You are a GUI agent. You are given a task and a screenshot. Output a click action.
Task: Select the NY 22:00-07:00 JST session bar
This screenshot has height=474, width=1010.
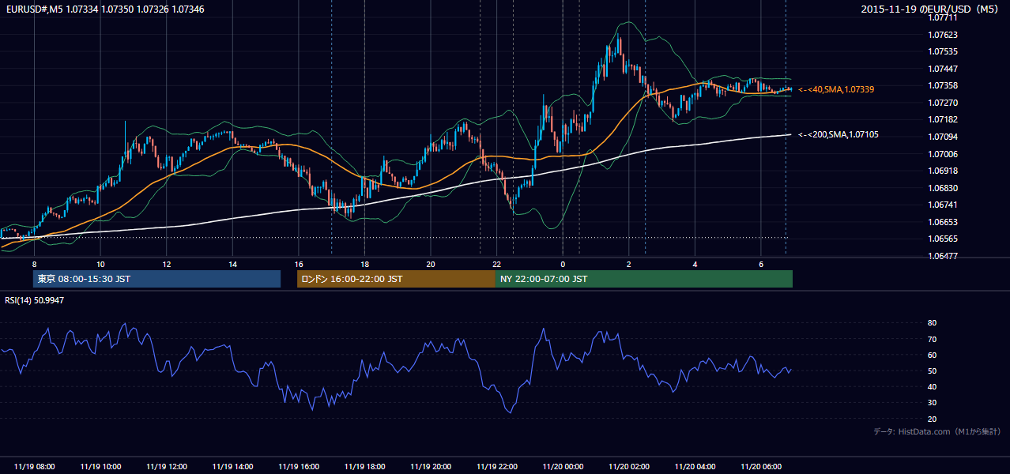644,279
